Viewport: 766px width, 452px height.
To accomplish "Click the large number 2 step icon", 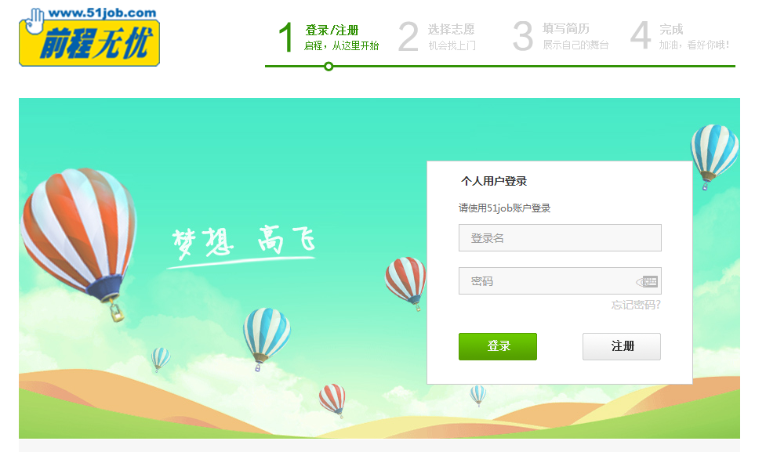I will (x=408, y=37).
